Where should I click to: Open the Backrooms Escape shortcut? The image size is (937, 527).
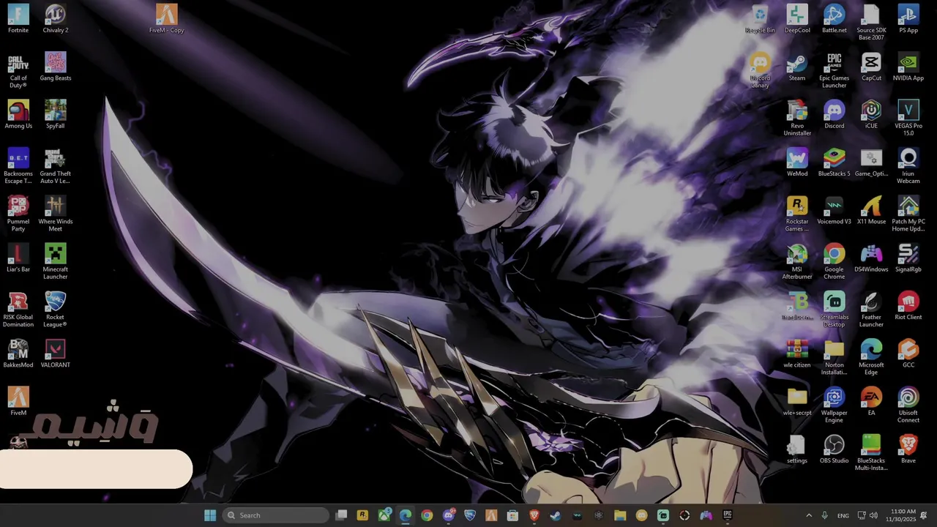pyautogui.click(x=18, y=166)
